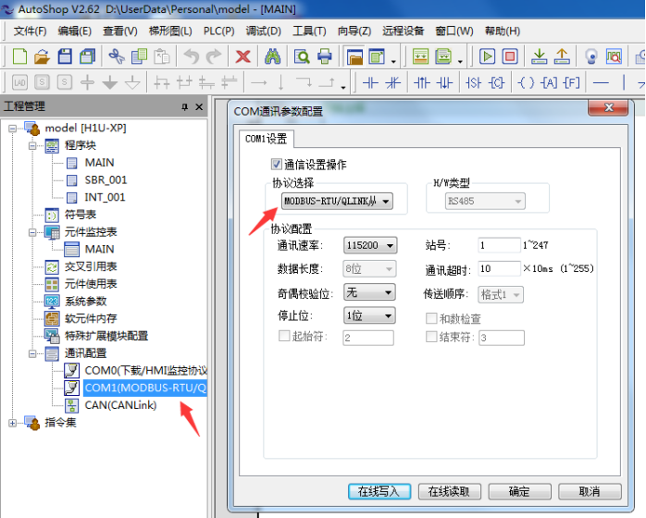
Task: Click the binoculars Find icon
Action: point(272,56)
